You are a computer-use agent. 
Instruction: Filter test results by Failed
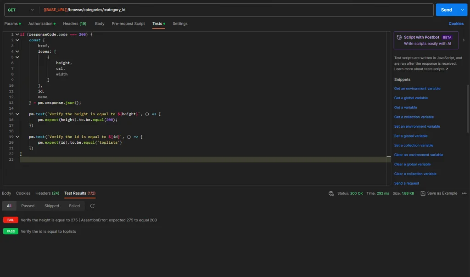(x=74, y=206)
